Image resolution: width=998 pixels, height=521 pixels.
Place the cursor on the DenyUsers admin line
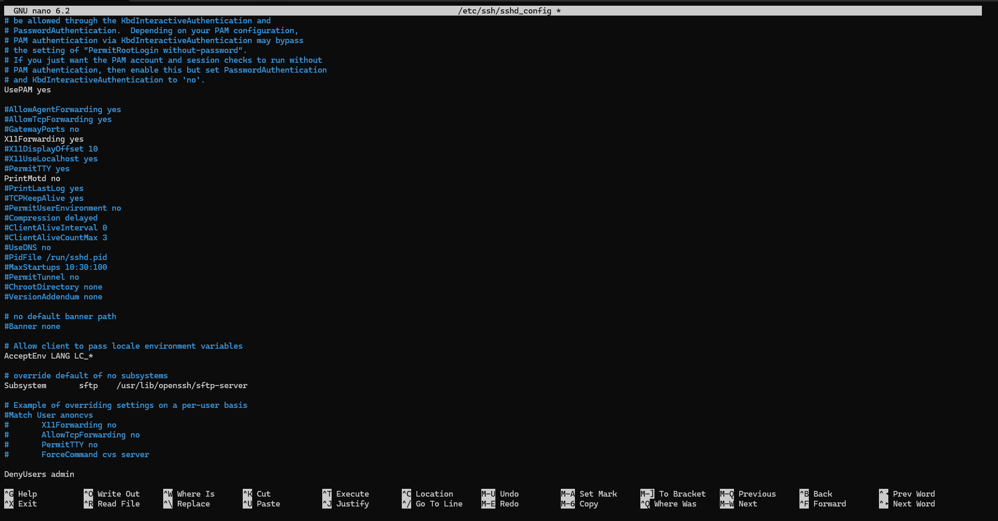(x=40, y=474)
